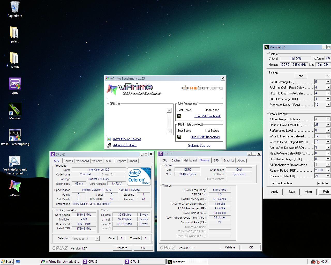Open the Refresh Cycle Time (tRFC) dropdown
The image size is (331, 265).
click(x=328, y=125)
